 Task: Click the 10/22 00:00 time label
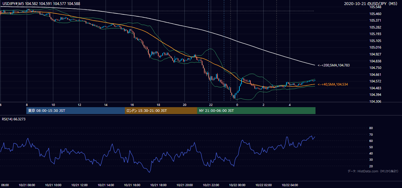click(x=237, y=185)
